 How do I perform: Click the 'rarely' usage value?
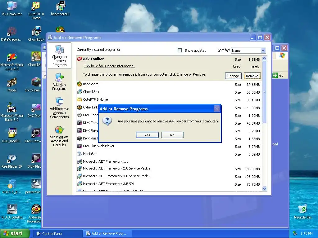255,66
